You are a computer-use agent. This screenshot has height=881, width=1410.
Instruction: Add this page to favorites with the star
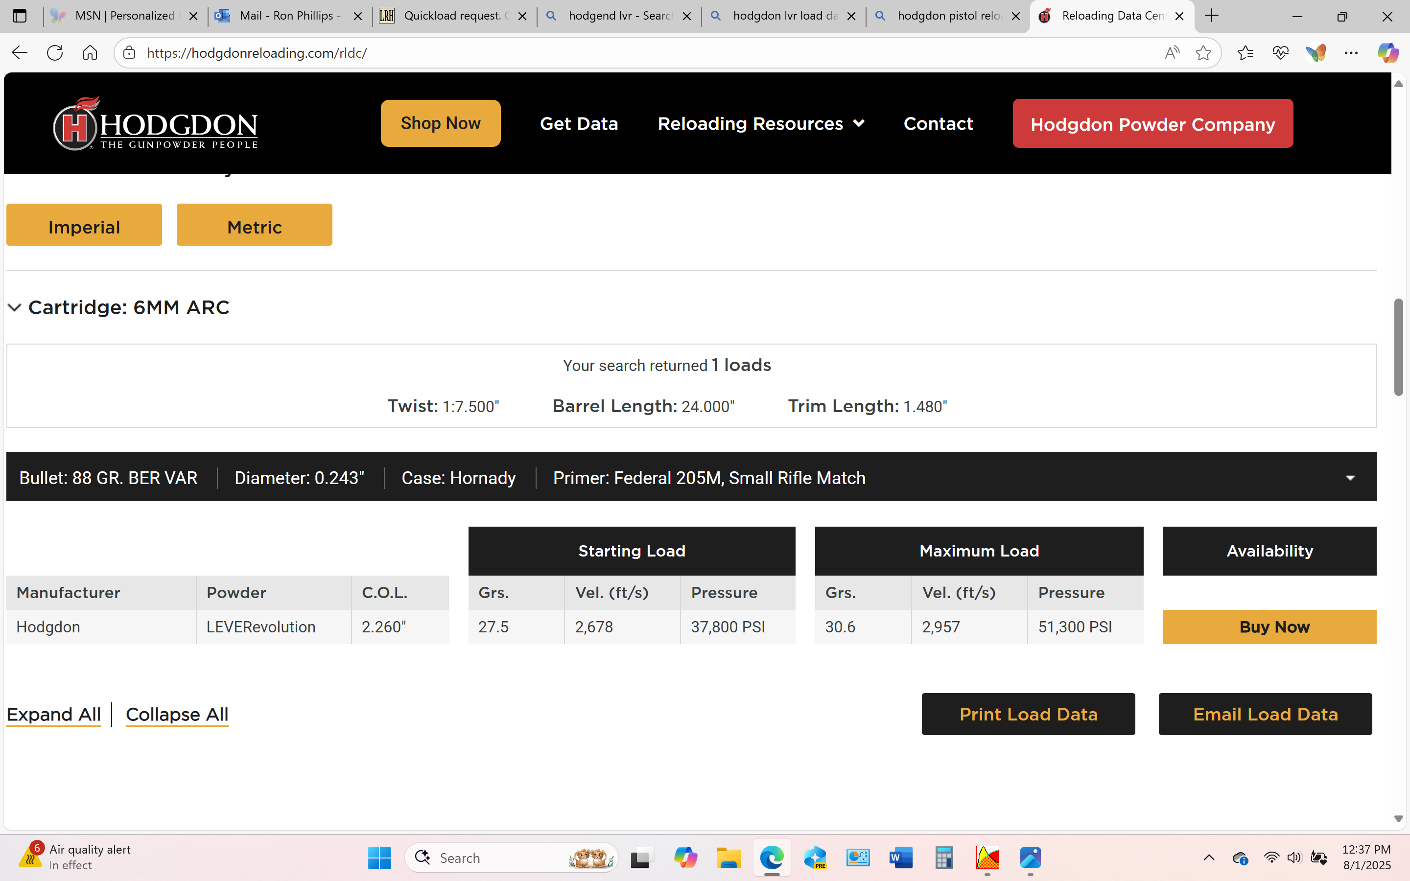click(1203, 53)
